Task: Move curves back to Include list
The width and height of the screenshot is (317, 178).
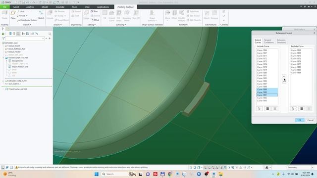Action: point(284,81)
